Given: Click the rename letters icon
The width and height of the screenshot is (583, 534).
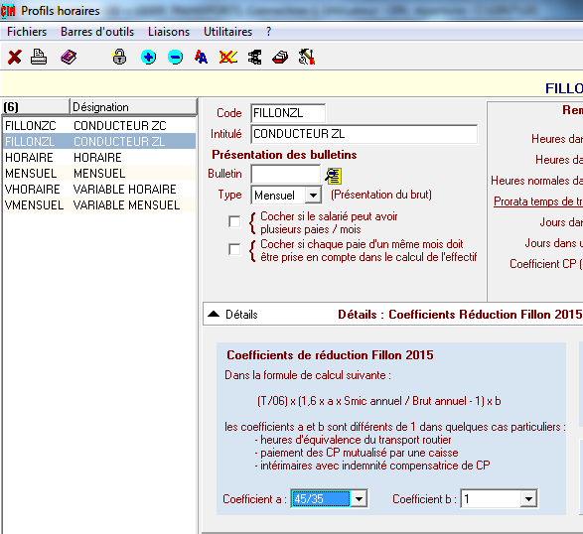Looking at the screenshot, I should (202, 58).
